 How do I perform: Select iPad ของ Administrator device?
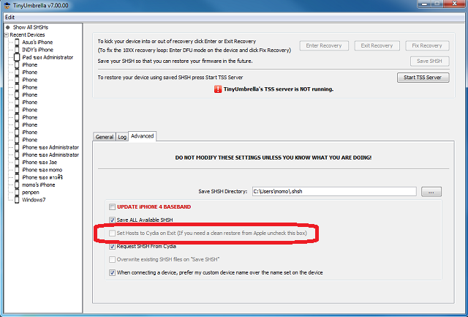tap(48, 57)
